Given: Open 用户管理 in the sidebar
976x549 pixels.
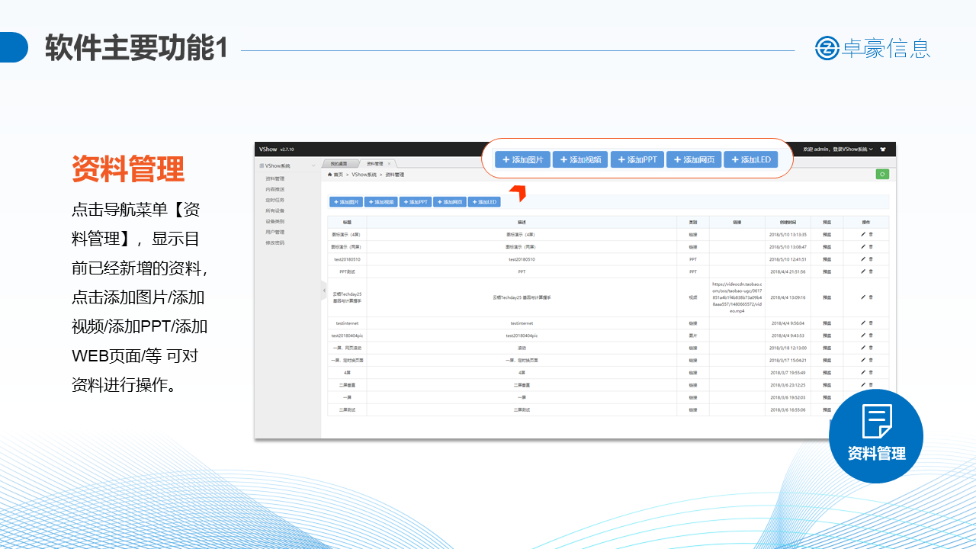Looking at the screenshot, I should point(275,232).
